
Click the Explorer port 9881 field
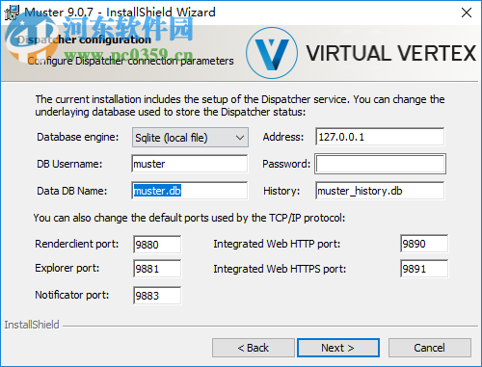pos(157,269)
